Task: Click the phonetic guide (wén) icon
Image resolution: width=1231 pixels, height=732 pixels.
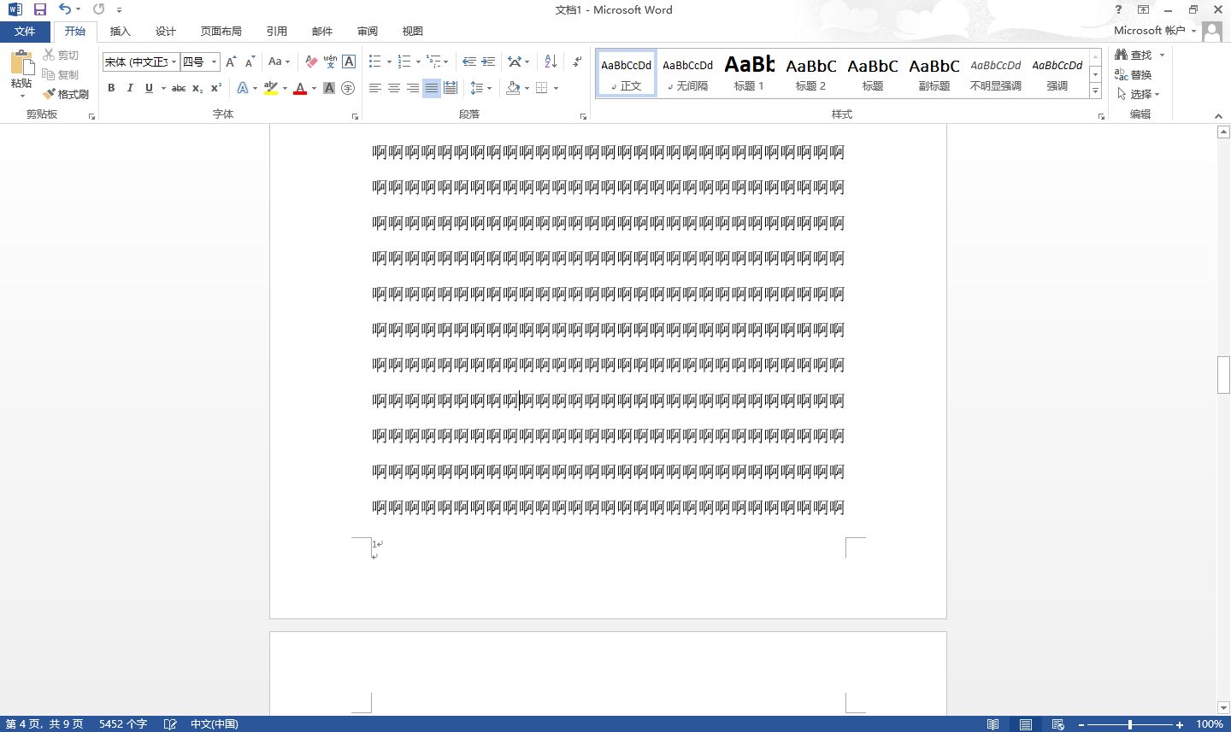Action: click(x=330, y=61)
